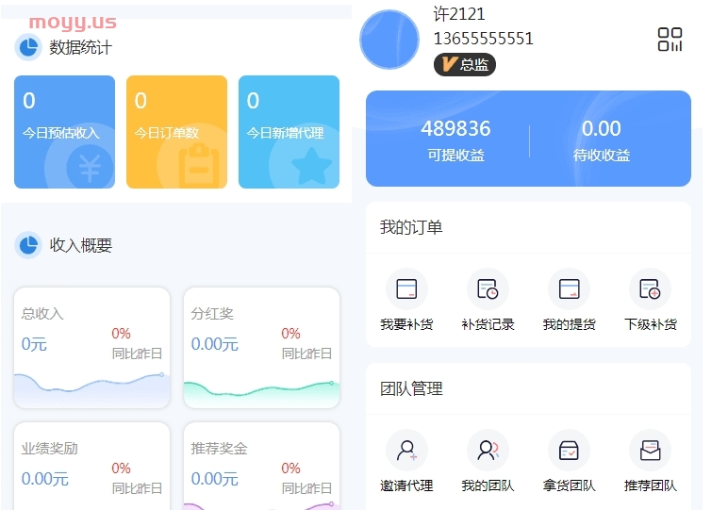Tap the 总监 VIP level badge
Screen dimensions: 728x510
(465, 64)
